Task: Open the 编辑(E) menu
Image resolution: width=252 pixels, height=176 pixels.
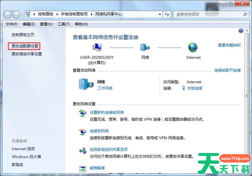Action: coord(29,24)
